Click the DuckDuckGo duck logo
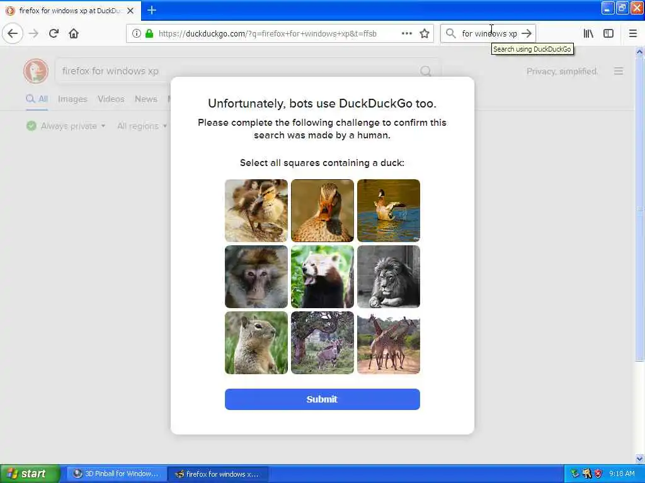This screenshot has width=645, height=483. pos(36,71)
